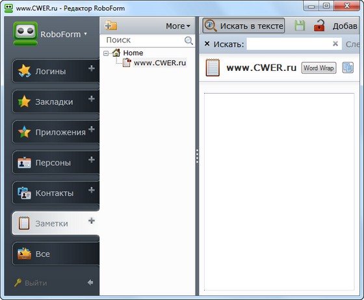This screenshot has width=364, height=300.
Task: Click the Поиск search field
Action: [148, 40]
